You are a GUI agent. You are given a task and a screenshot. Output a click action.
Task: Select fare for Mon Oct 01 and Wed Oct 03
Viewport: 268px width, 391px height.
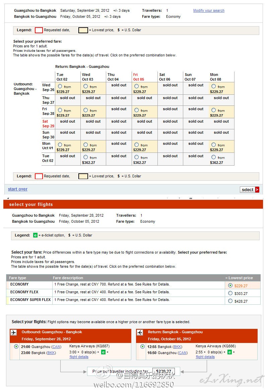click(85, 145)
